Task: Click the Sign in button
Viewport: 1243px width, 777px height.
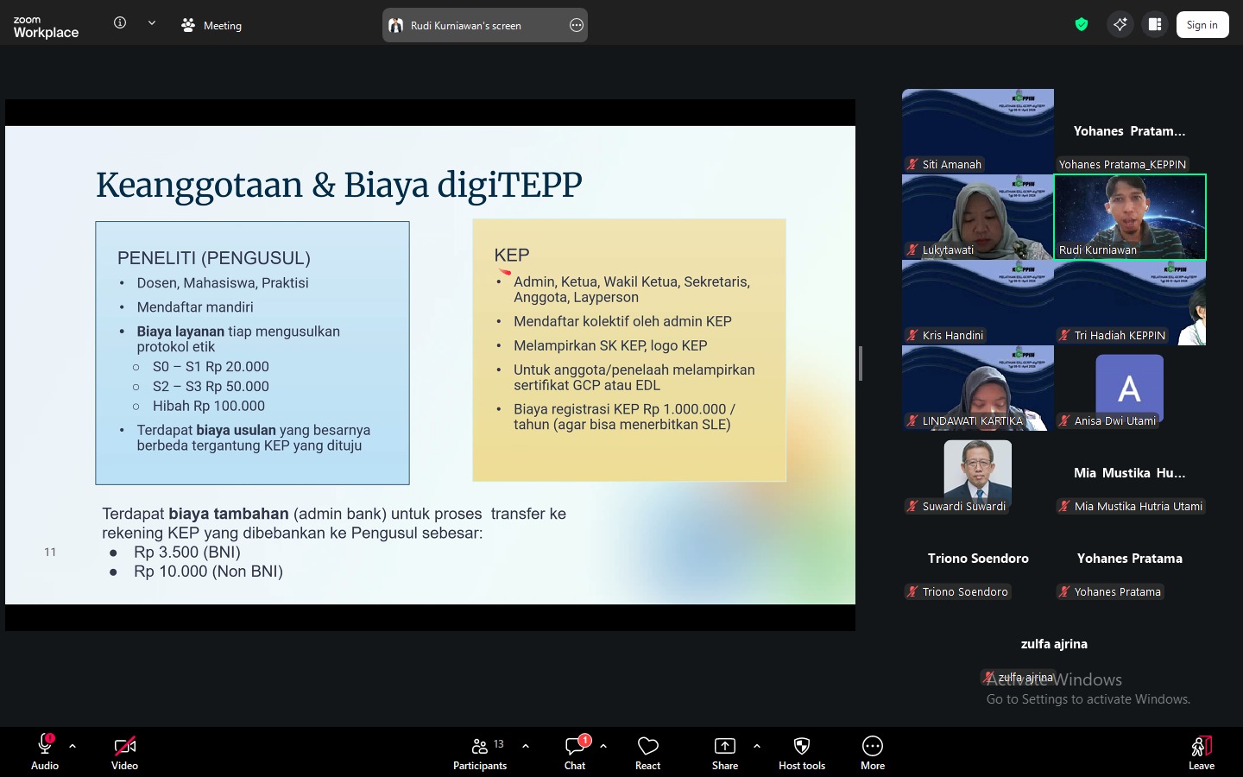Action: tap(1202, 25)
